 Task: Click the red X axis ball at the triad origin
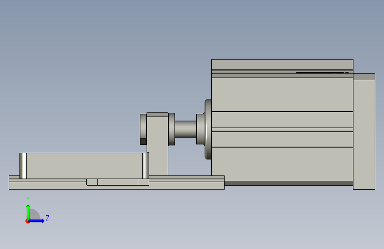pos(27,221)
